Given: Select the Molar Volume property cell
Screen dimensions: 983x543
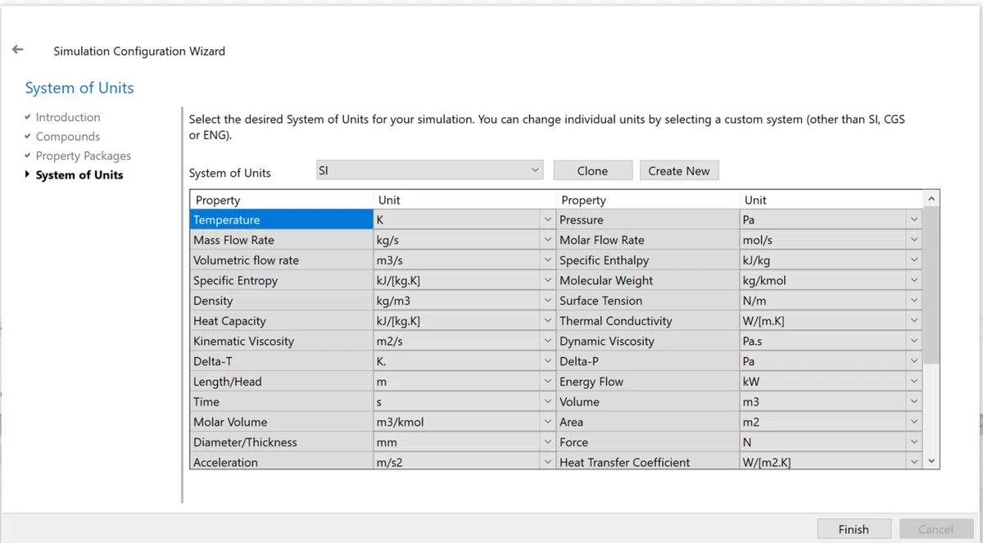Looking at the screenshot, I should tap(281, 422).
